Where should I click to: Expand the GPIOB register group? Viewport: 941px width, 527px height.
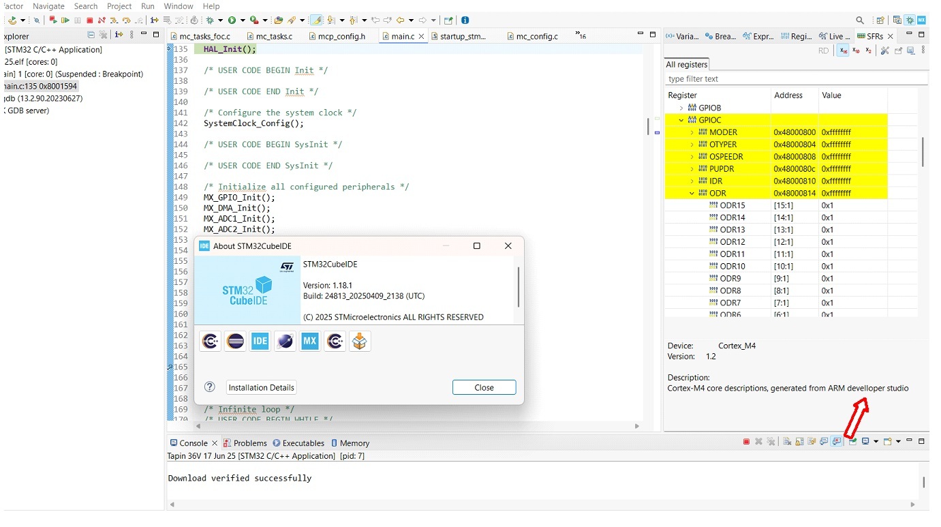[681, 108]
